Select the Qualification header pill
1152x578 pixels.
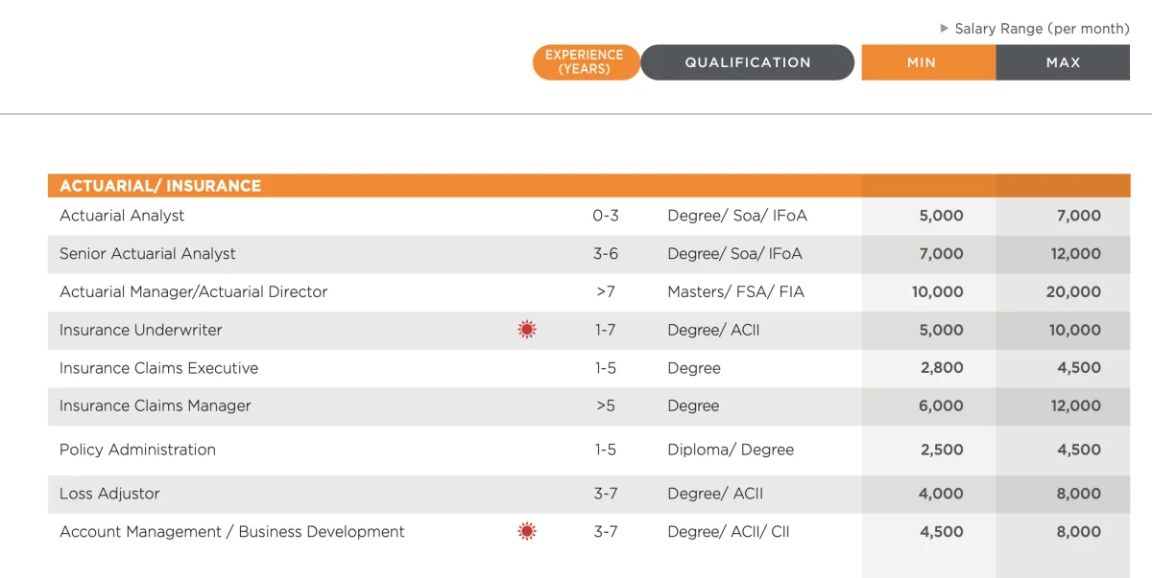(x=747, y=62)
